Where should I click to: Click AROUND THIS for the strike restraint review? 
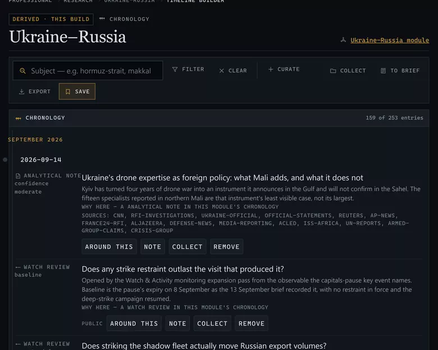click(x=134, y=324)
